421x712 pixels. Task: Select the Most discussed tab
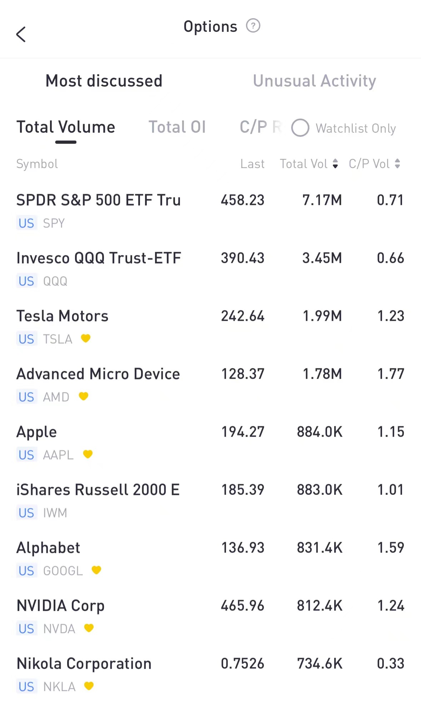(104, 81)
